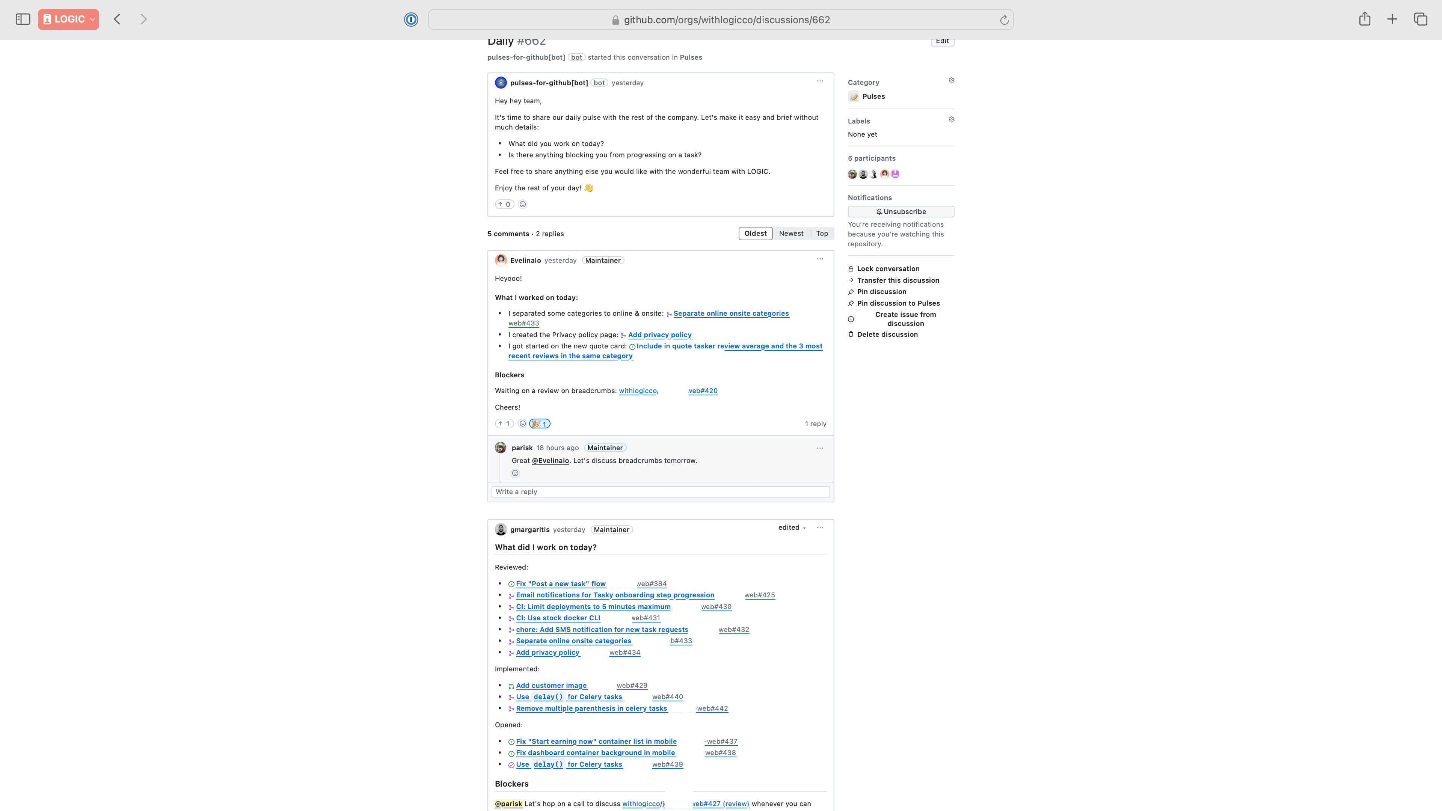Screen dimensions: 1442x811
Task: Open options menu on parisk's reply
Action: pyautogui.click(x=819, y=448)
